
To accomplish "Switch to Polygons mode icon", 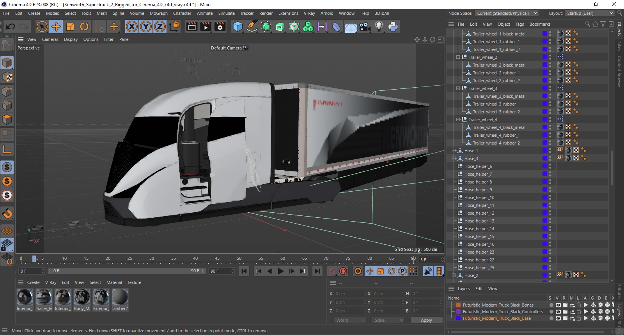I will [x=7, y=120].
